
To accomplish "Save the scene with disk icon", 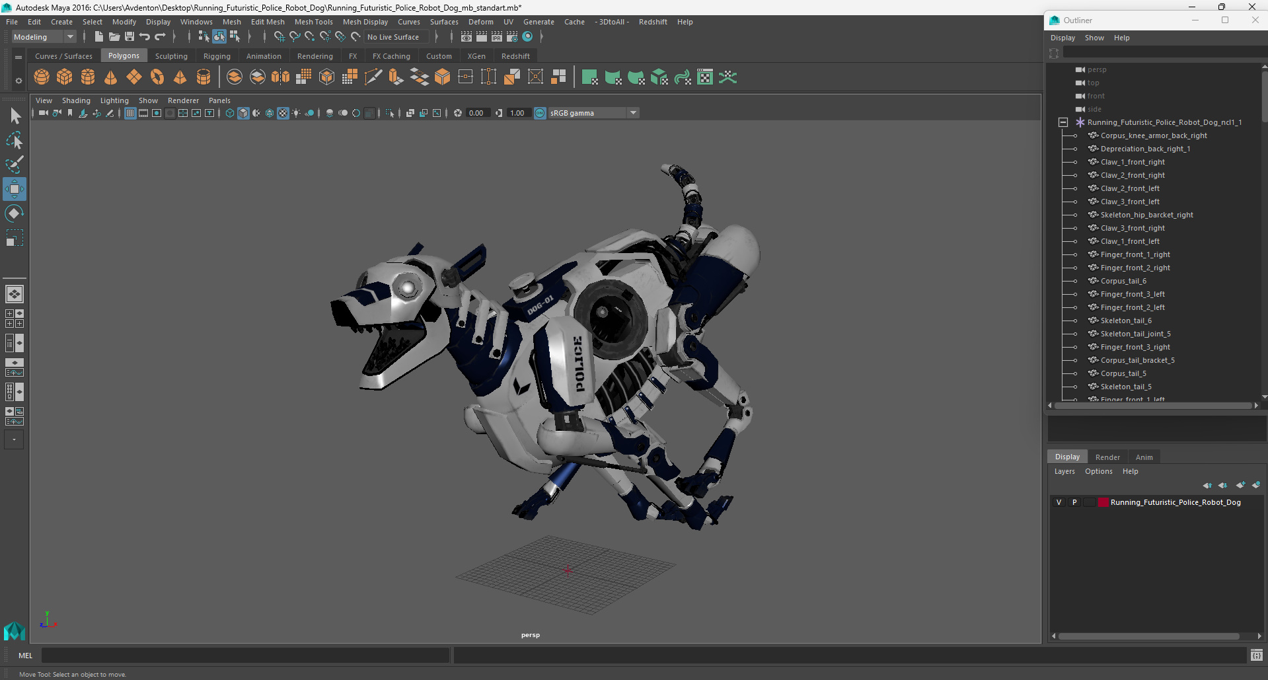I will pos(130,37).
